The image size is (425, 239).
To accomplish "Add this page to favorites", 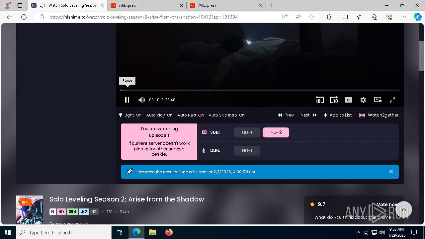I will (311, 17).
